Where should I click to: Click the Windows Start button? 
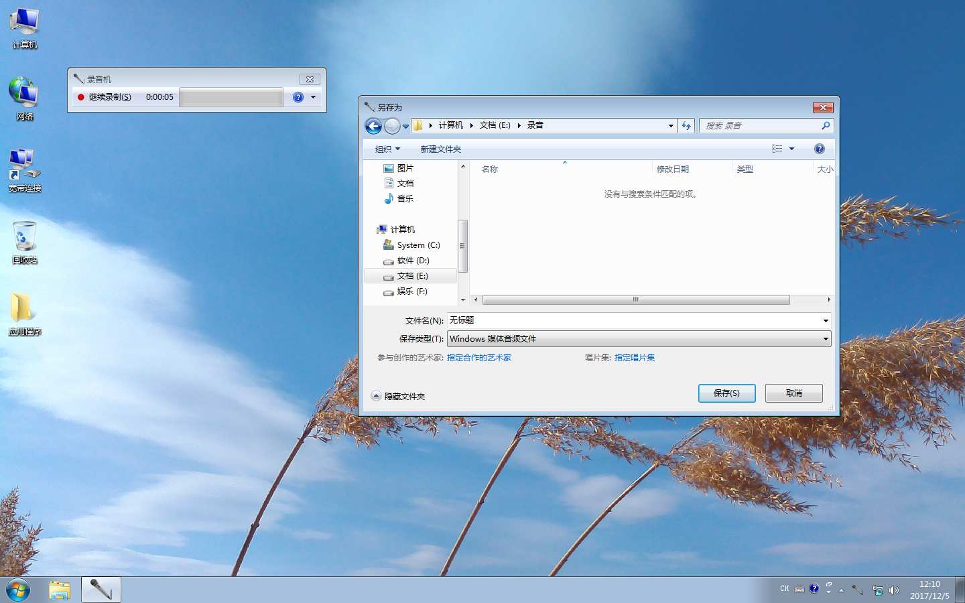pyautogui.click(x=16, y=590)
